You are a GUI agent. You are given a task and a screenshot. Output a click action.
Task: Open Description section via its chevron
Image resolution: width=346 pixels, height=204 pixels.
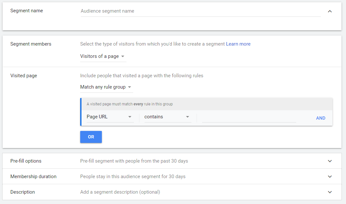coord(330,192)
